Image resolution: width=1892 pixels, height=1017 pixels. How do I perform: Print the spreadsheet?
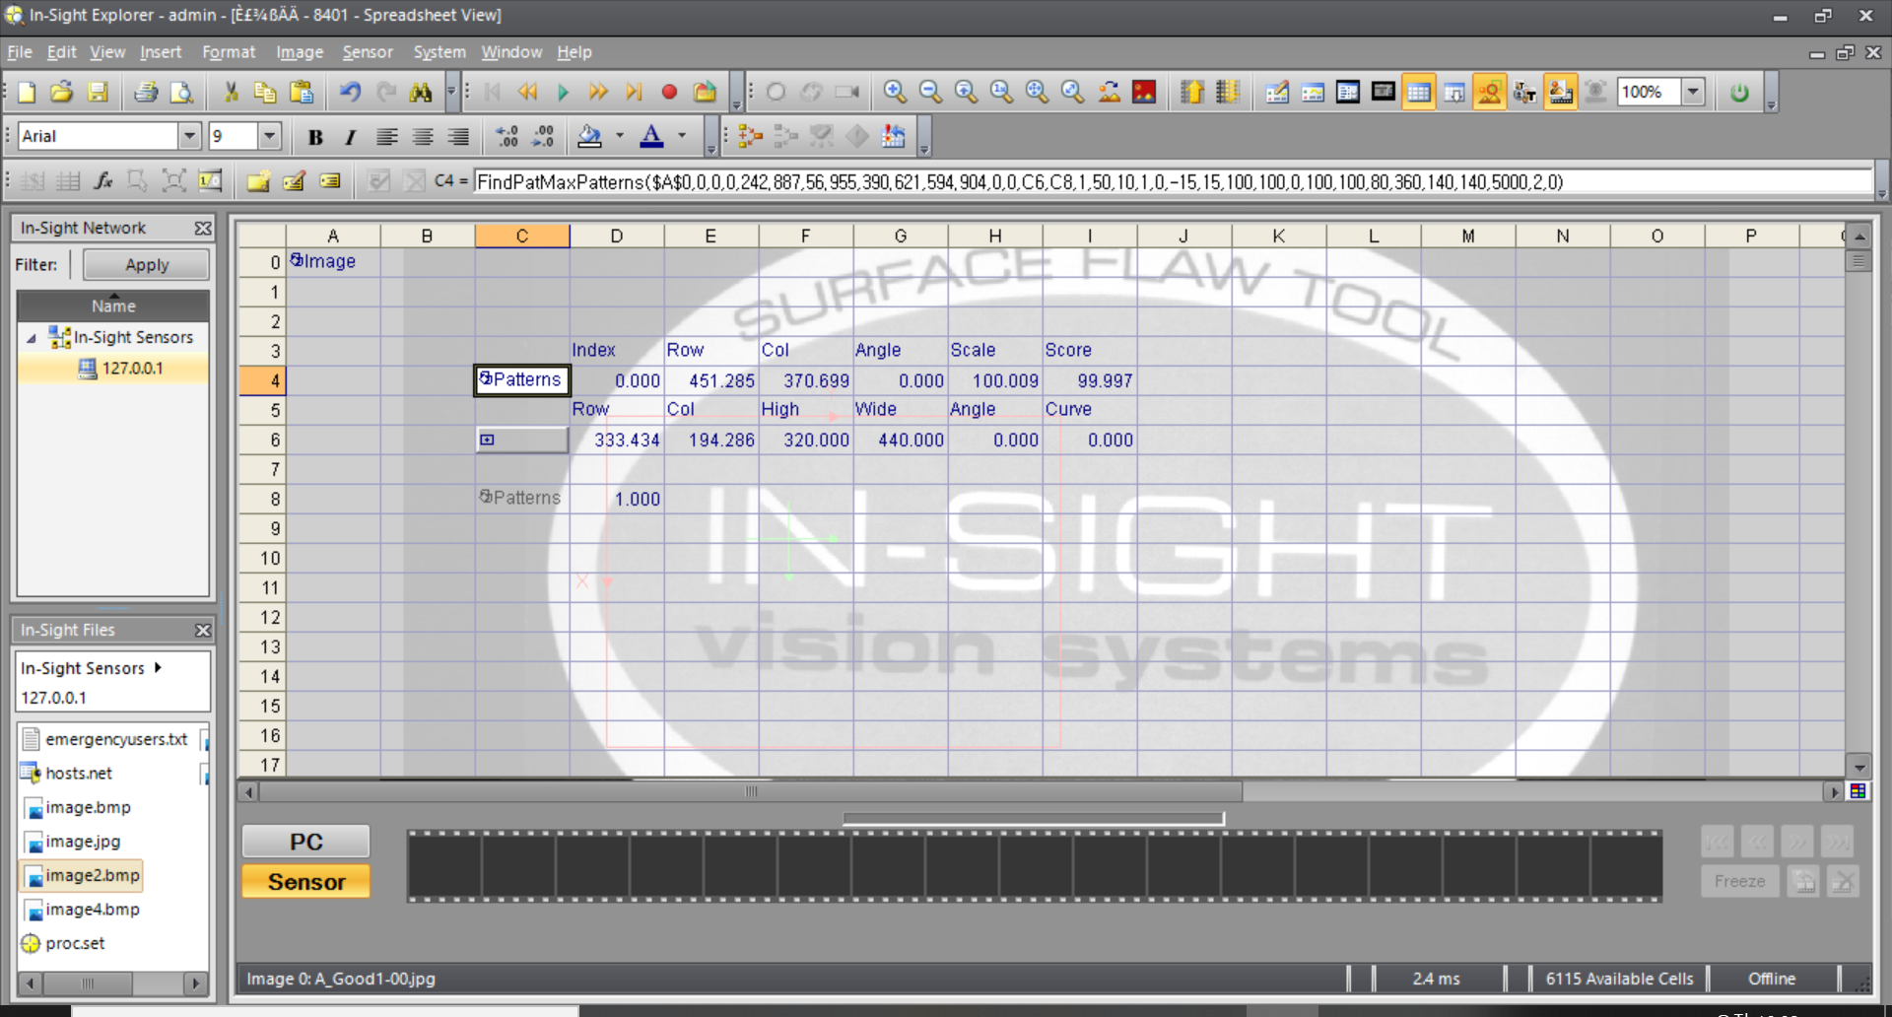pyautogui.click(x=146, y=93)
